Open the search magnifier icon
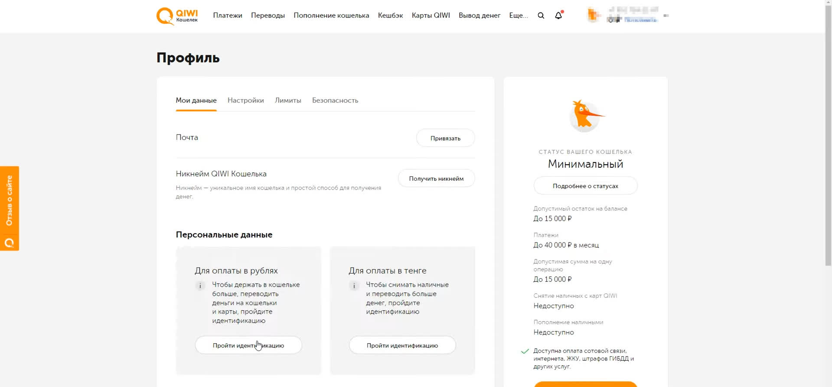 [x=541, y=16]
